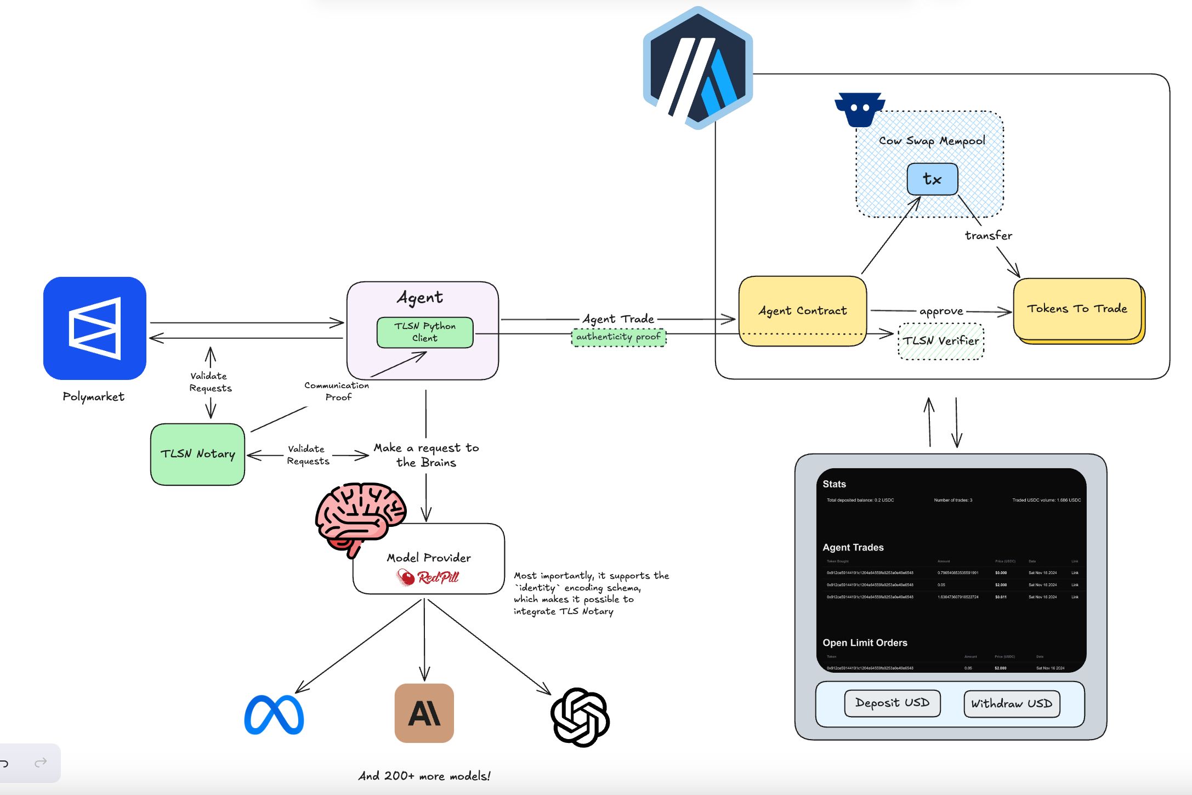Click the transfer arrow label
Viewport: 1192px width, 795px height.
point(989,235)
